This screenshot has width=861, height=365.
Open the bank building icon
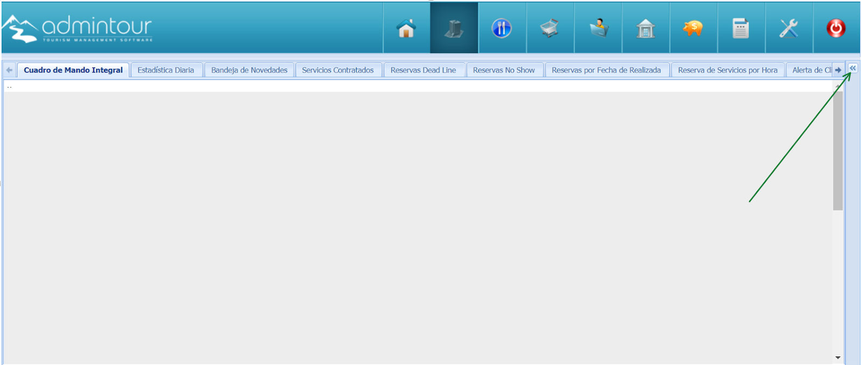point(645,28)
